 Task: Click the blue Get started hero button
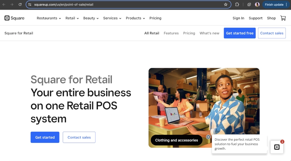[45, 137]
